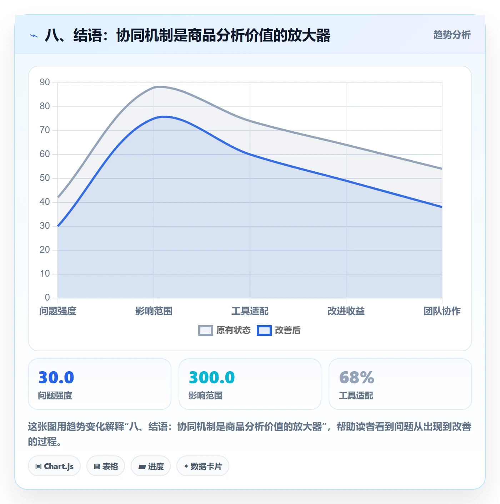Click the 团队协作 x-axis label
Image resolution: width=500 pixels, height=504 pixels.
tap(442, 311)
